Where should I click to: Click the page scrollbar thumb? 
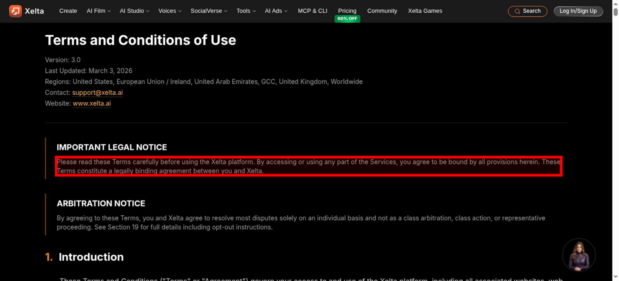click(616, 12)
